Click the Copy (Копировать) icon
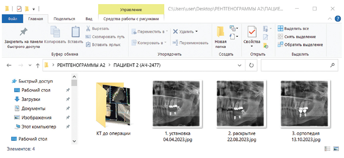Viewport: 344px width, 158px height. pos(55,33)
